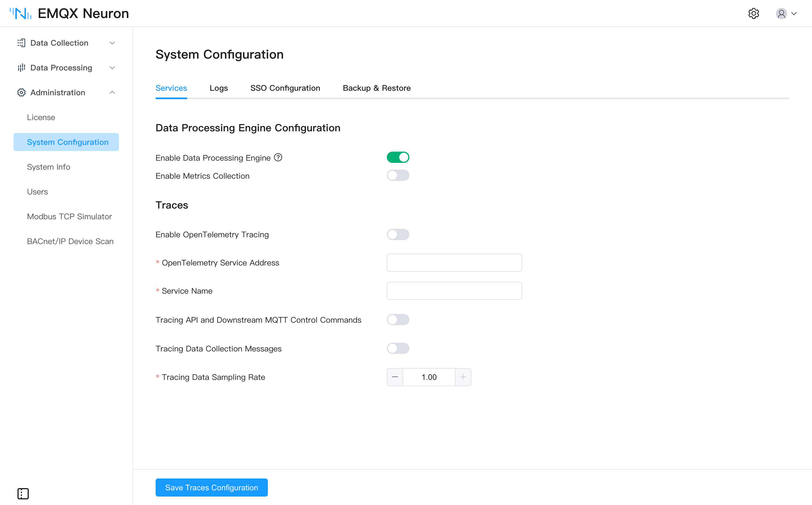Screen dimensions: 812x505
Task: Click the Traces section heading
Action: coord(172,205)
